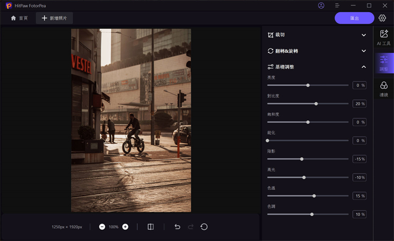This screenshot has height=241, width=394.
Task: Click the zoom out minus icon
Action: tap(102, 227)
